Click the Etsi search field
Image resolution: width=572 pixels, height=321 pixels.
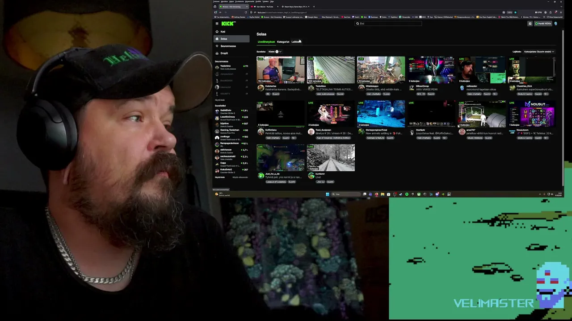pos(388,24)
